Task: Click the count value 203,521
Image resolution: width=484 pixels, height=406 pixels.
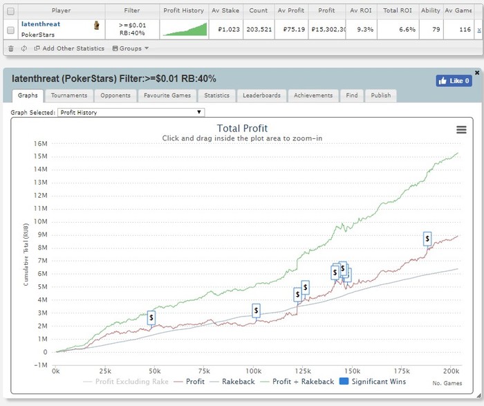Action: coord(259,30)
